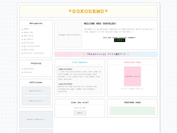
Task: Click the 88x31 Button 1 affiliate
Action: [36, 91]
